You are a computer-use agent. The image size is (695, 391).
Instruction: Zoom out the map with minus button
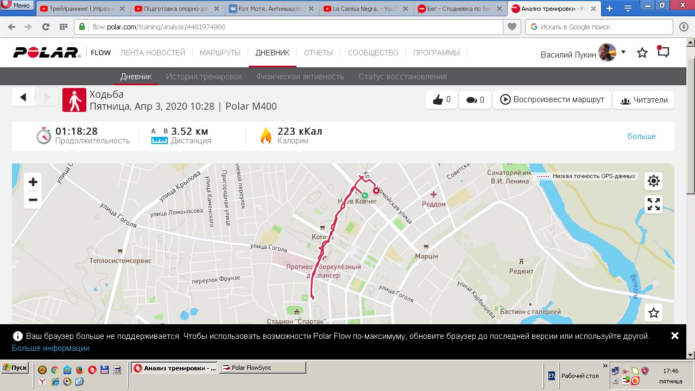click(33, 200)
